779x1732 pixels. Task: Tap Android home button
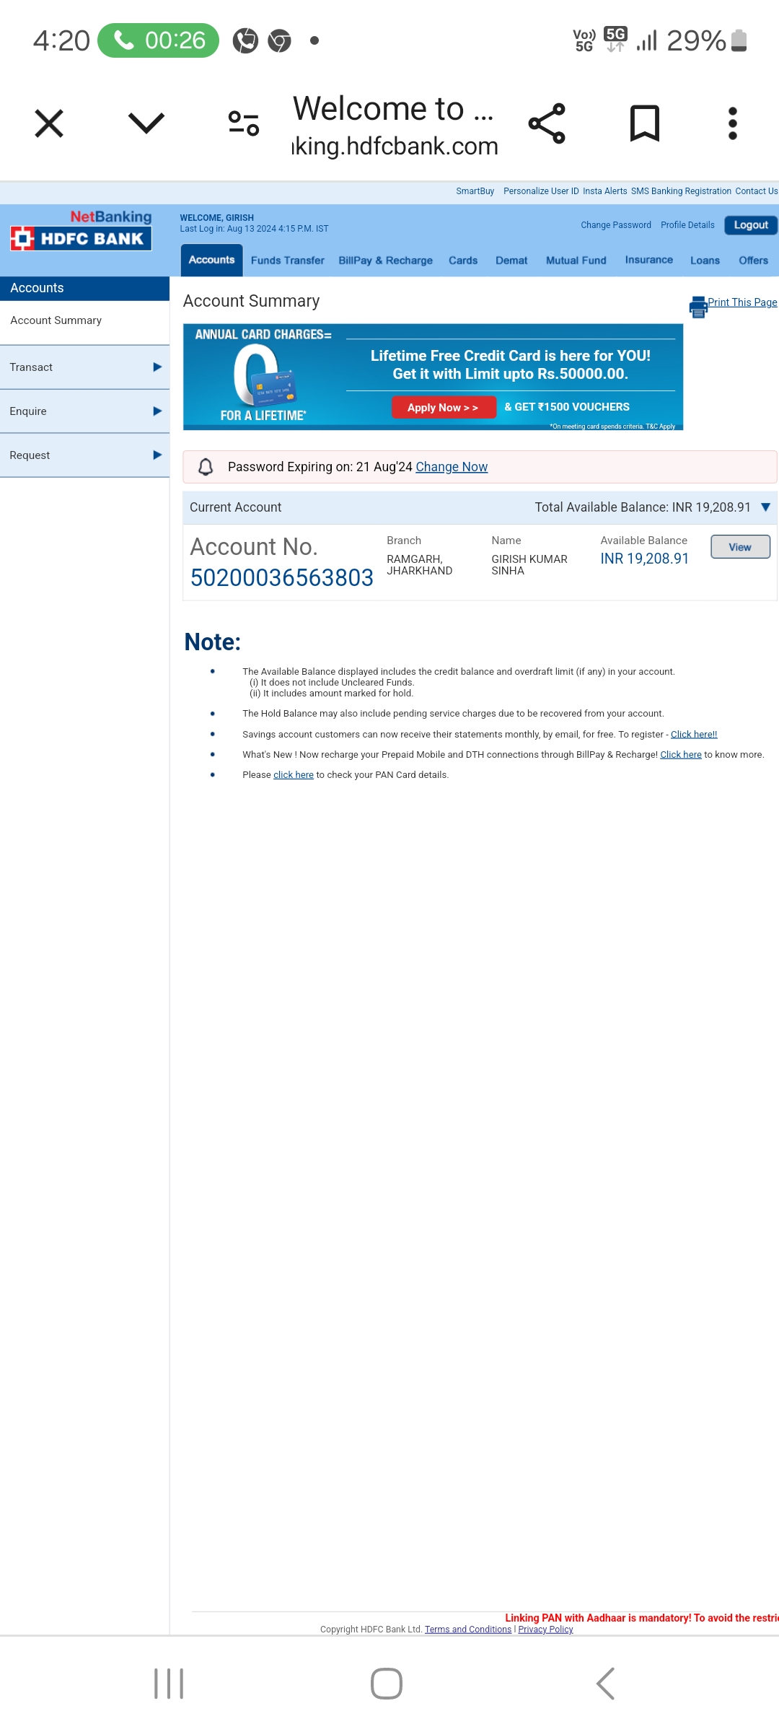387,1684
